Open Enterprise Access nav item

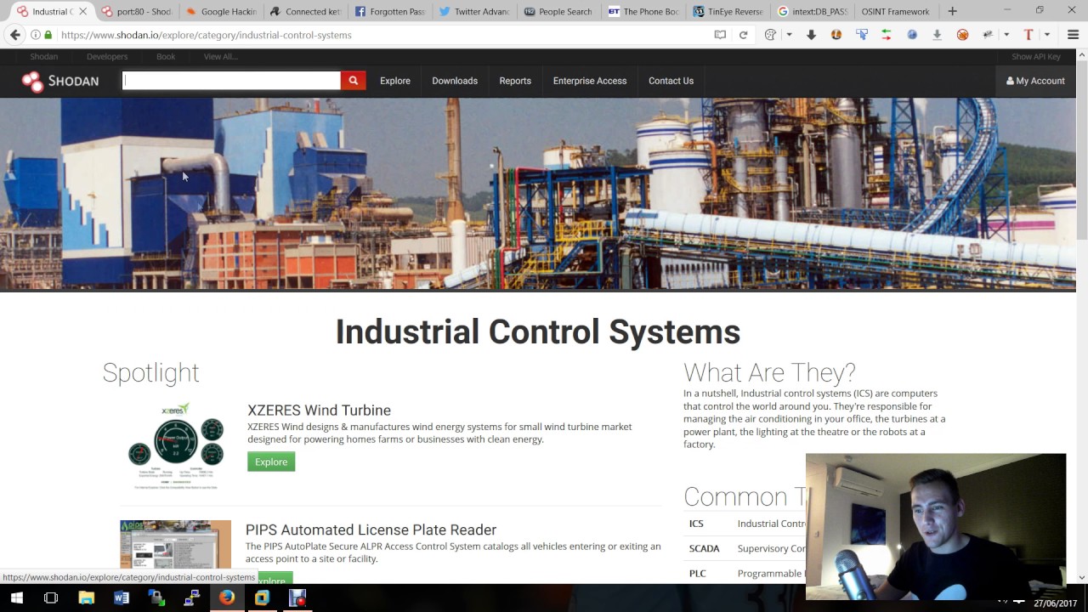point(590,81)
